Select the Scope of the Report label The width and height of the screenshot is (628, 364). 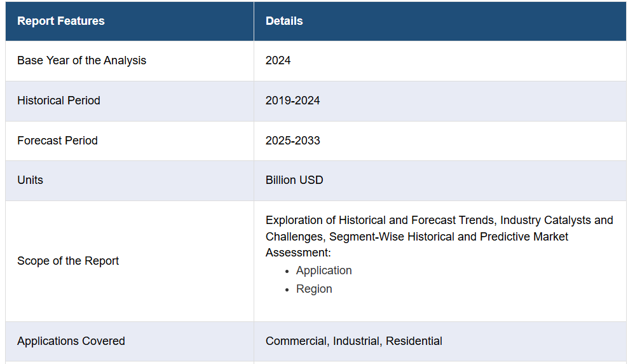[x=68, y=261]
